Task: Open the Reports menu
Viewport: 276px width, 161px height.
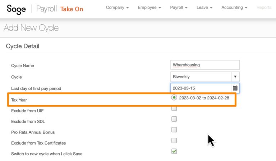Action: click(x=264, y=8)
